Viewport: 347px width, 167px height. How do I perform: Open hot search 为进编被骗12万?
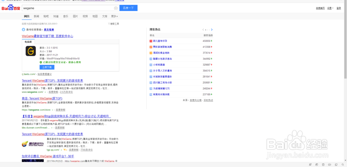161,89
